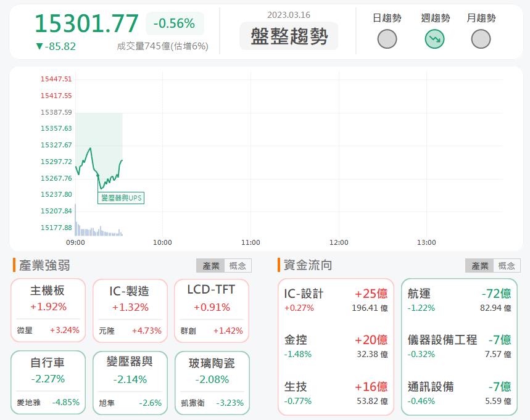Viewport: 530px width, 420px height.
Task: Open 概念 tab in 資金流向 section
Action: coord(507,265)
